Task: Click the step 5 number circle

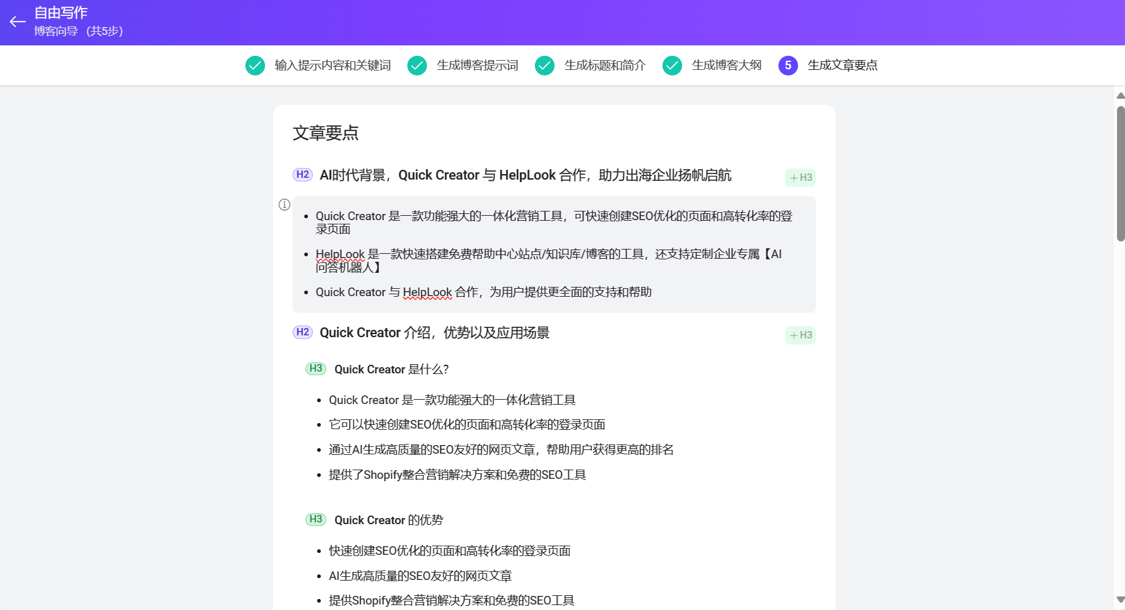Action: point(788,66)
